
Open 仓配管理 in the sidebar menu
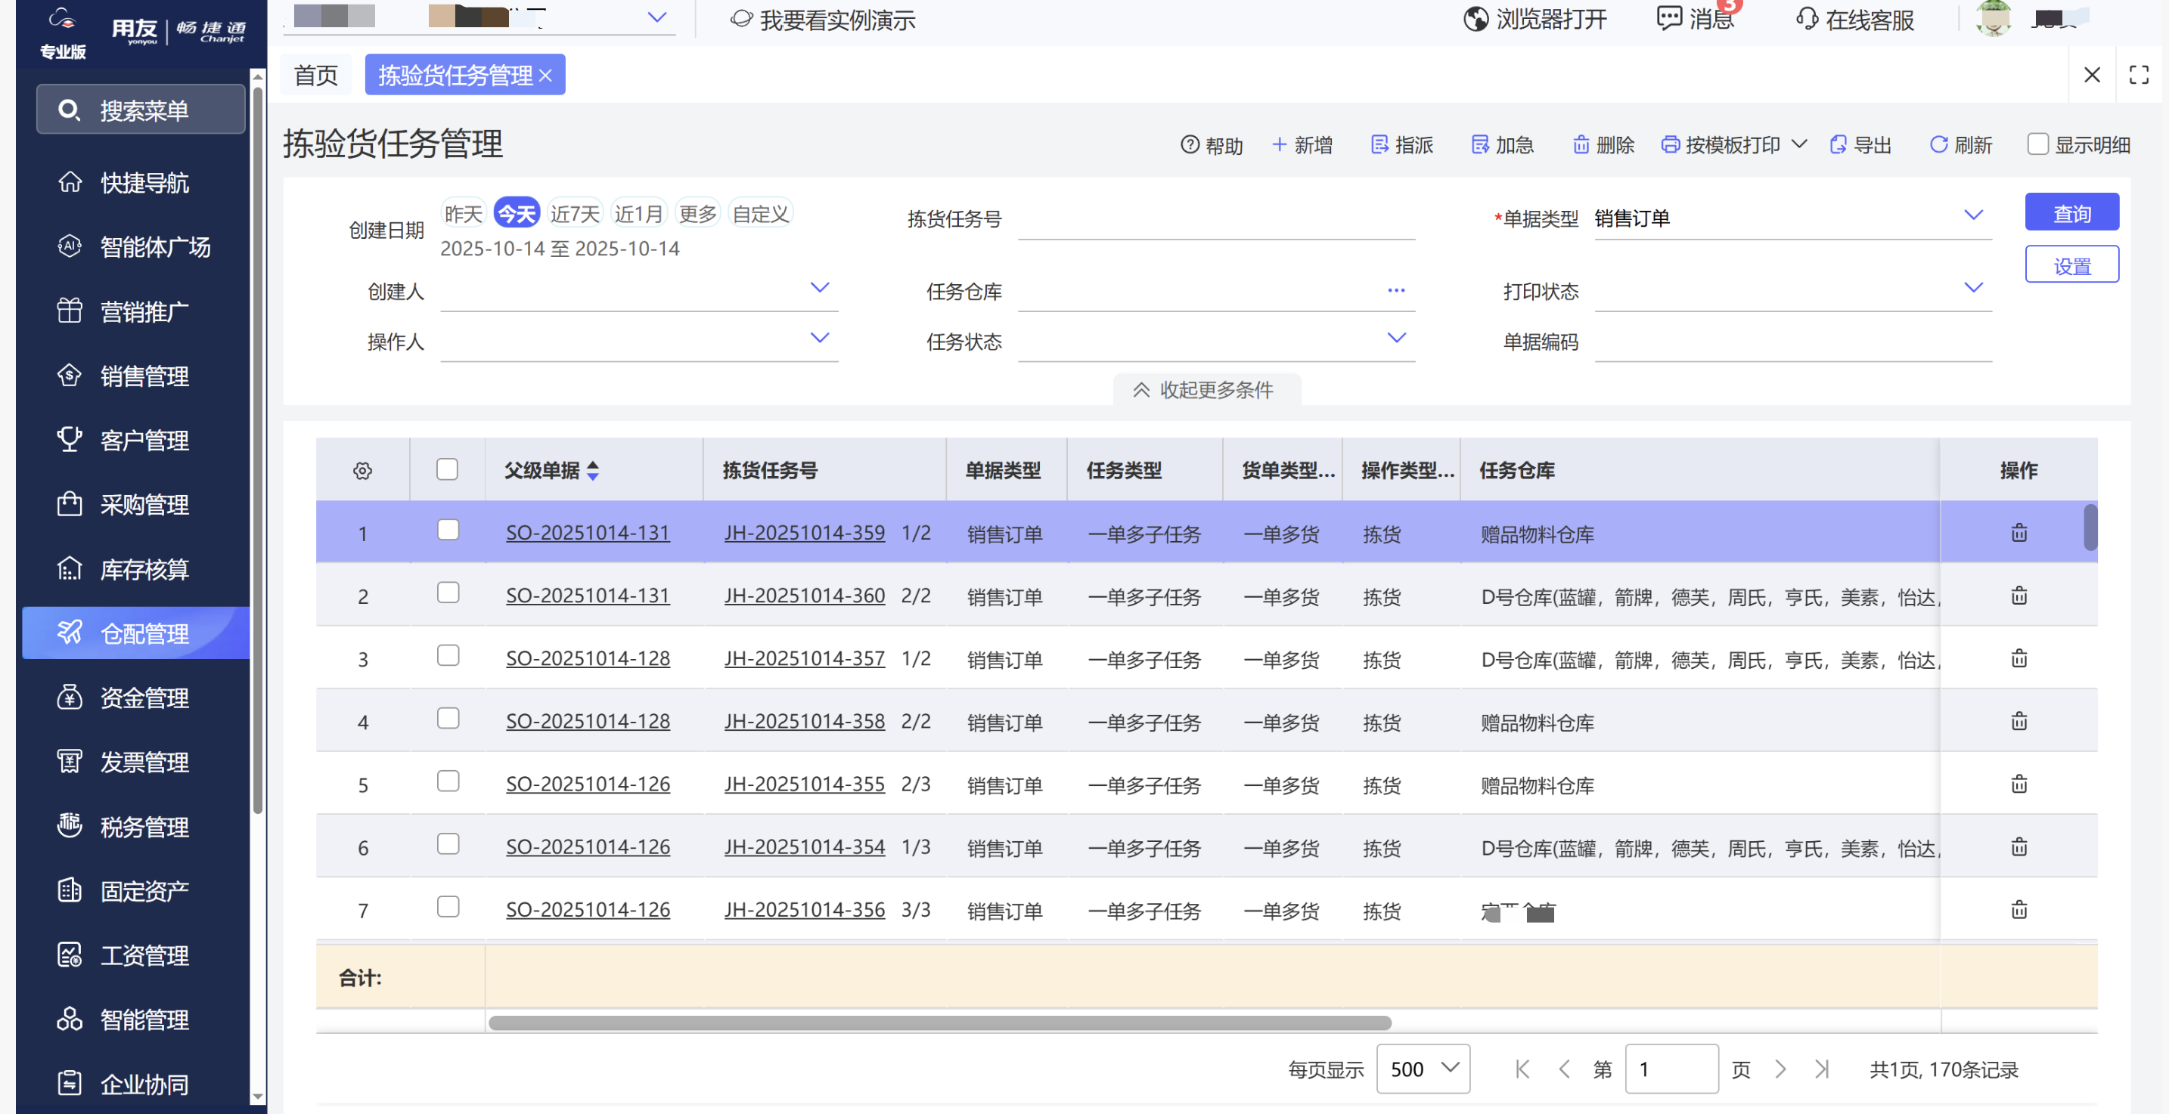tap(143, 633)
